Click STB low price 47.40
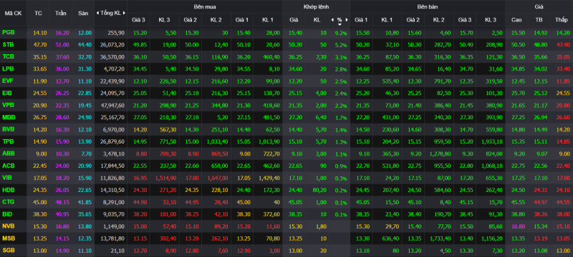Screen dimensions: 573x257 pyautogui.click(x=563, y=45)
